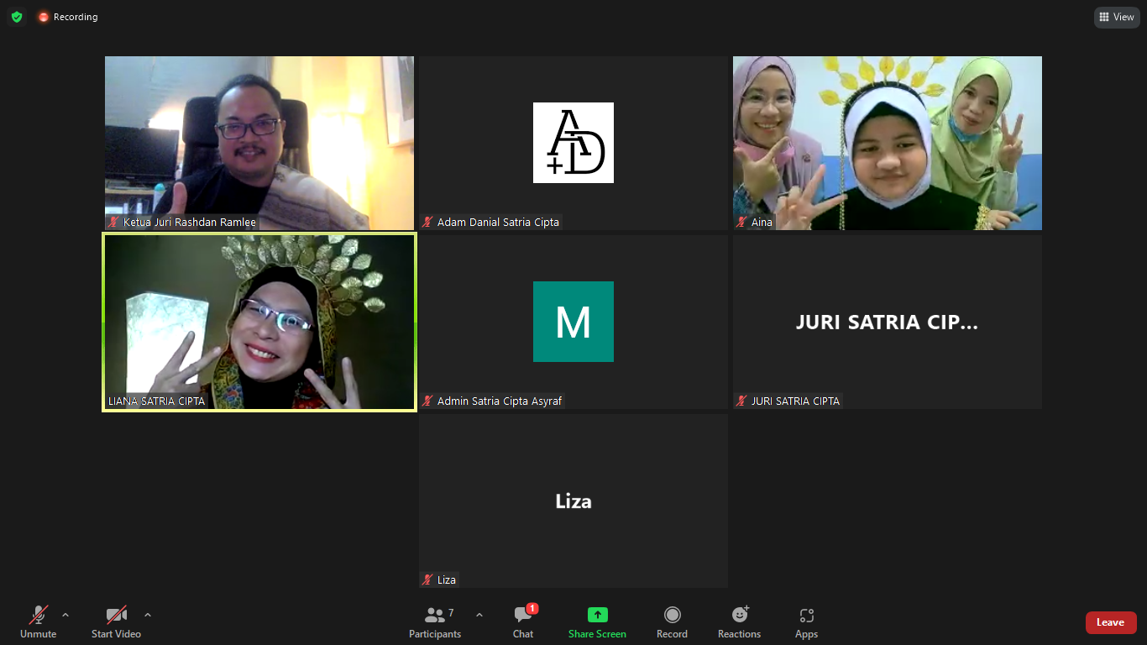Click the Record button in toolbar

(672, 622)
